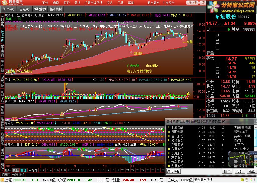Image resolution: width=257 pixels, height=183 pixels.
Task: Click the alert list scroll-up arrow
Action: click(255, 127)
